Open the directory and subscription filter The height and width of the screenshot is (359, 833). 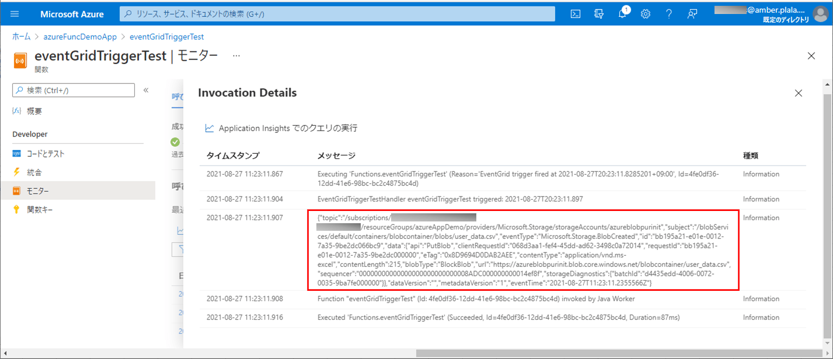coord(598,14)
